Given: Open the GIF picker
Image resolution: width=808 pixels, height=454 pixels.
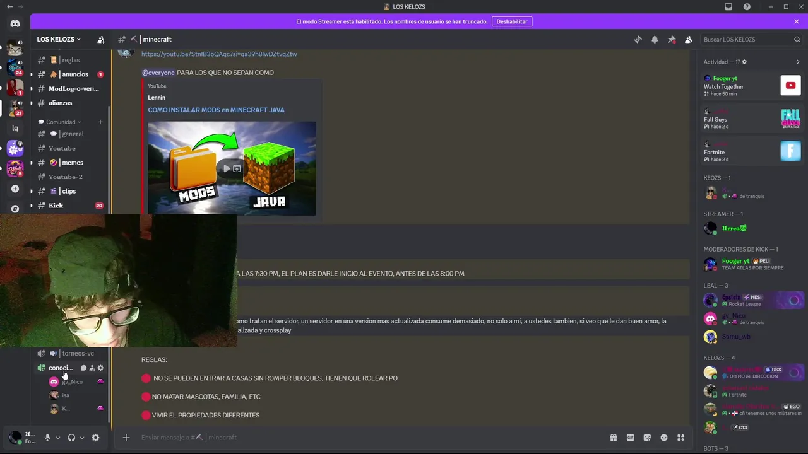Looking at the screenshot, I should click(x=630, y=437).
